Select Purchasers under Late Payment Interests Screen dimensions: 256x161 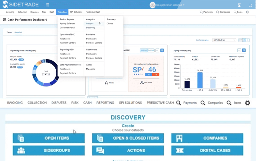(65, 69)
